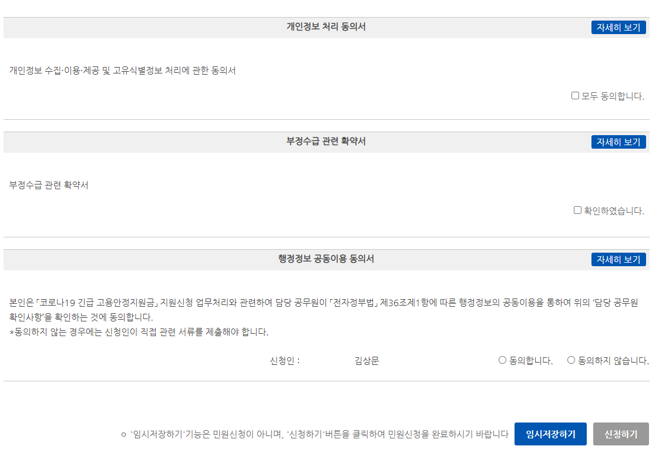This screenshot has height=456, width=659.
Task: Click the 임시저장하기 button
Action: coord(550,434)
